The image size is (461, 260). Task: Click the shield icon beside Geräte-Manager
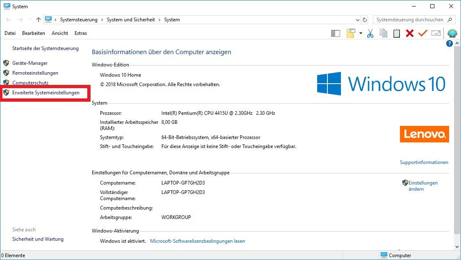[x=6, y=63]
